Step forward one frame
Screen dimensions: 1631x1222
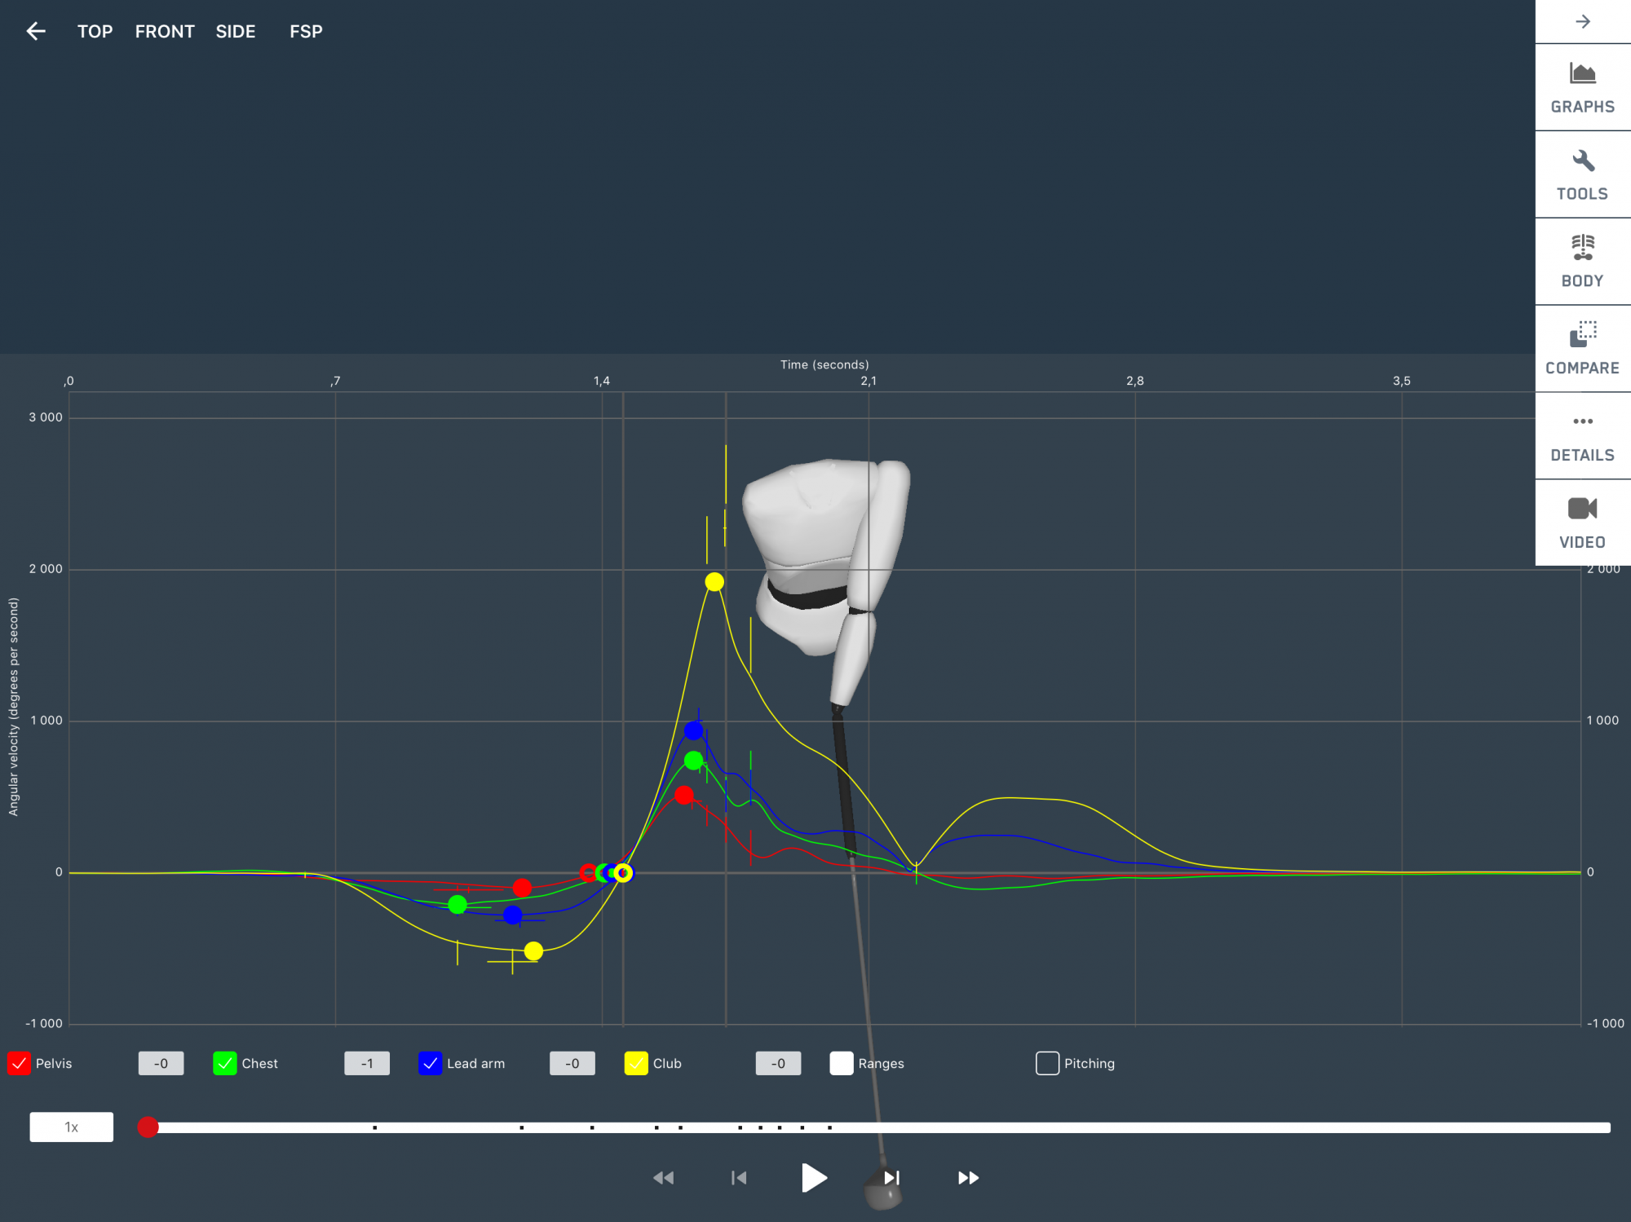pyautogui.click(x=891, y=1178)
